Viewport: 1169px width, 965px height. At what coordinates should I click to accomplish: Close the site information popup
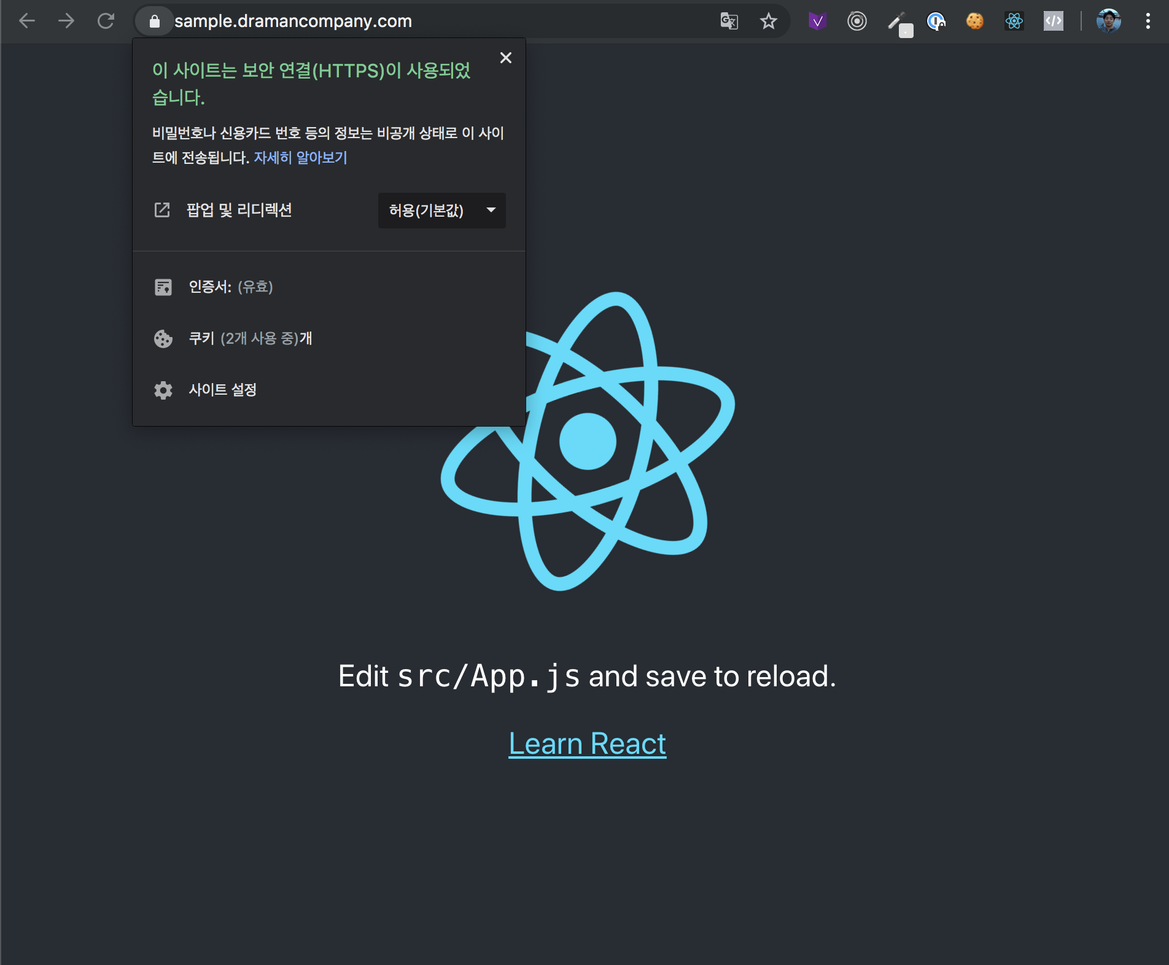coord(506,58)
